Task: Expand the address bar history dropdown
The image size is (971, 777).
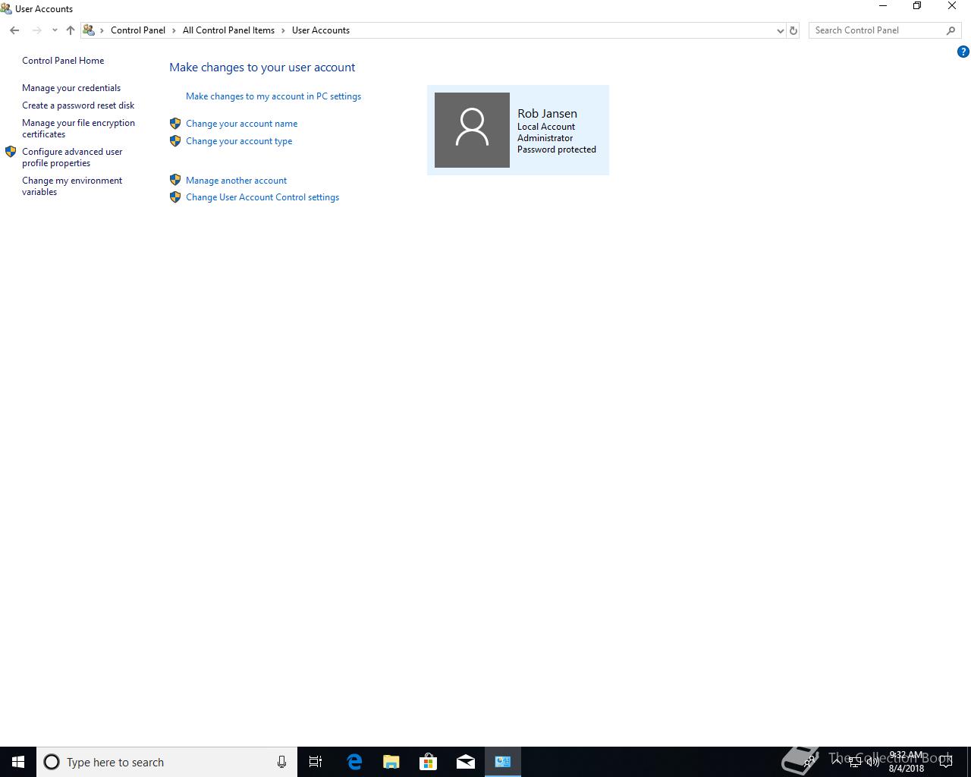Action: [780, 30]
